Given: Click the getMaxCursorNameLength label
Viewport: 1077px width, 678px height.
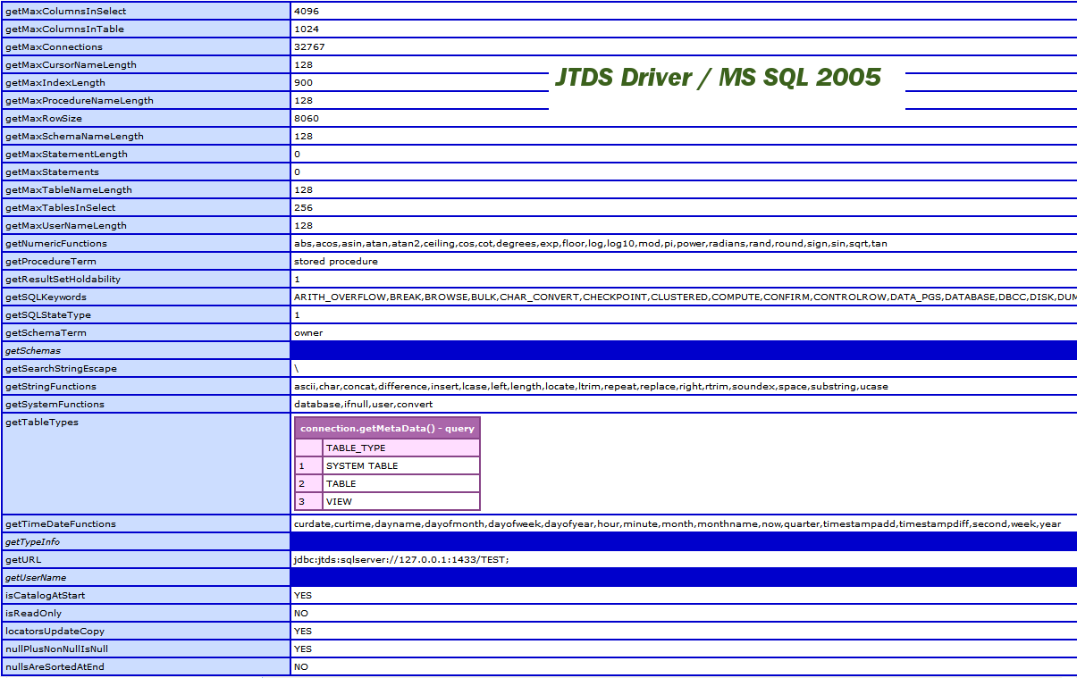Looking at the screenshot, I should click(x=71, y=65).
